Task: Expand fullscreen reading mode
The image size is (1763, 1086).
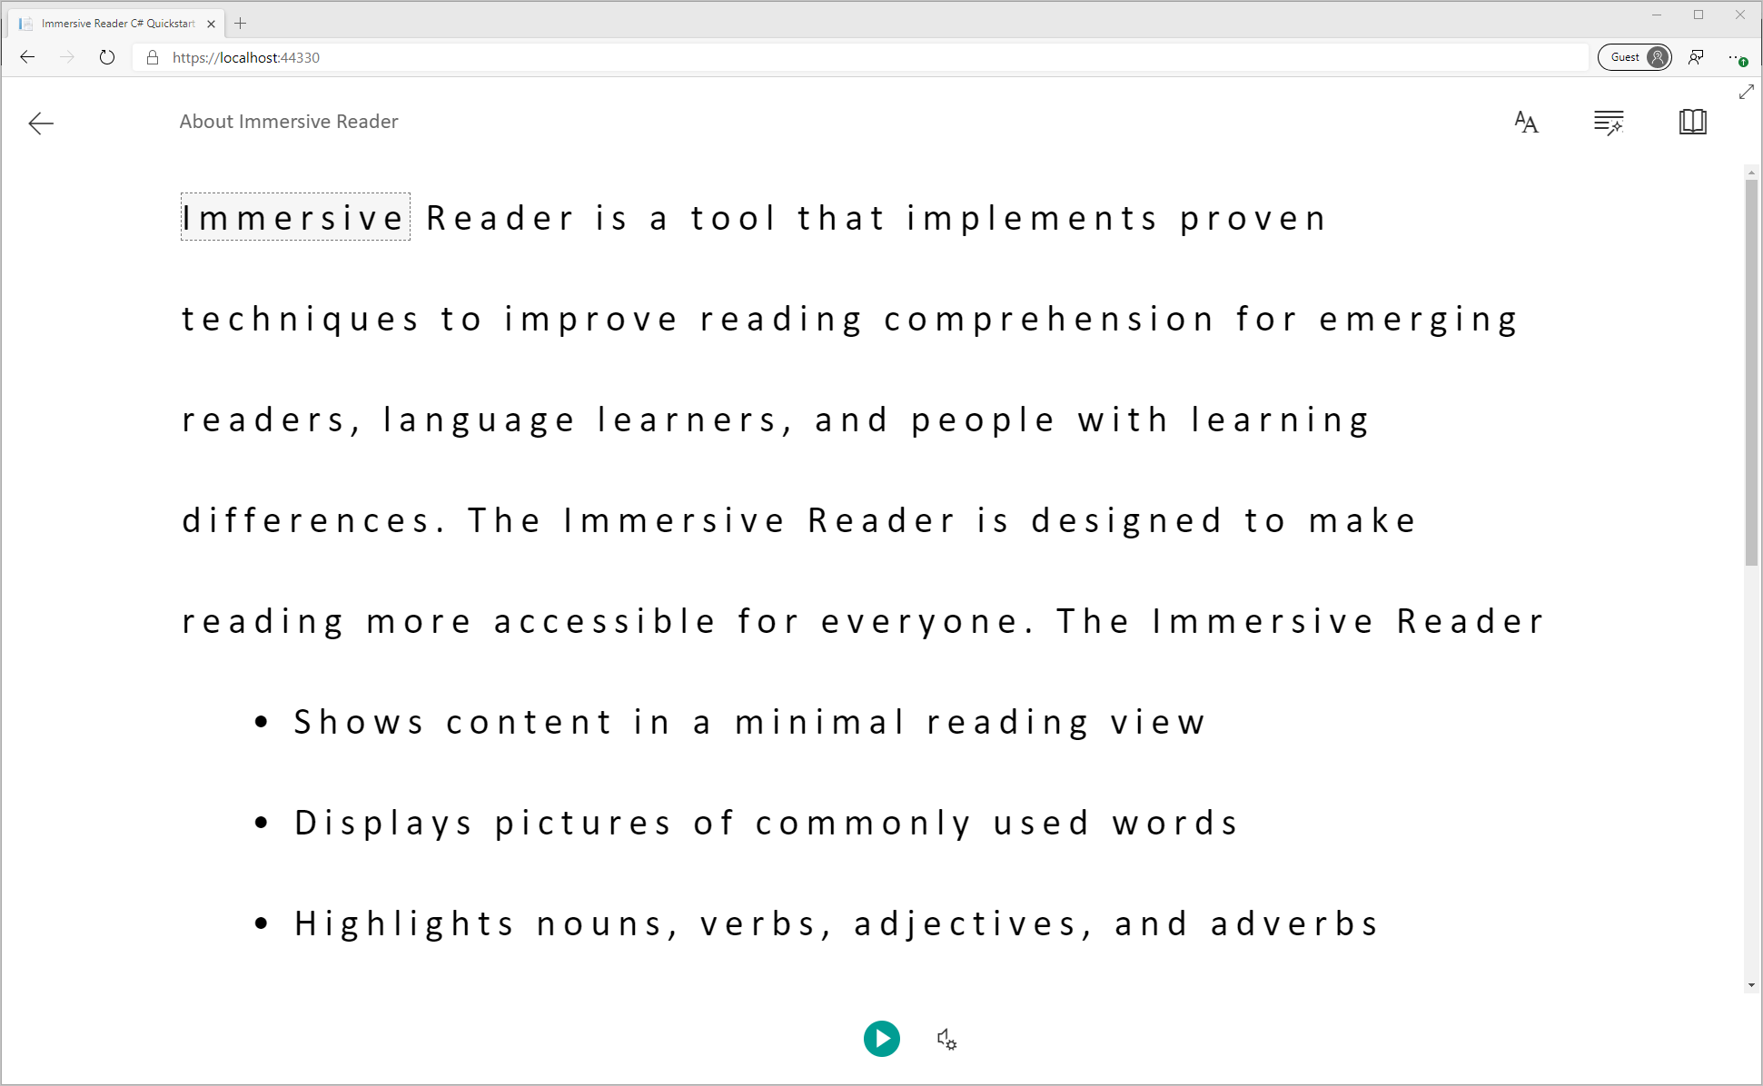Action: click(x=1747, y=92)
